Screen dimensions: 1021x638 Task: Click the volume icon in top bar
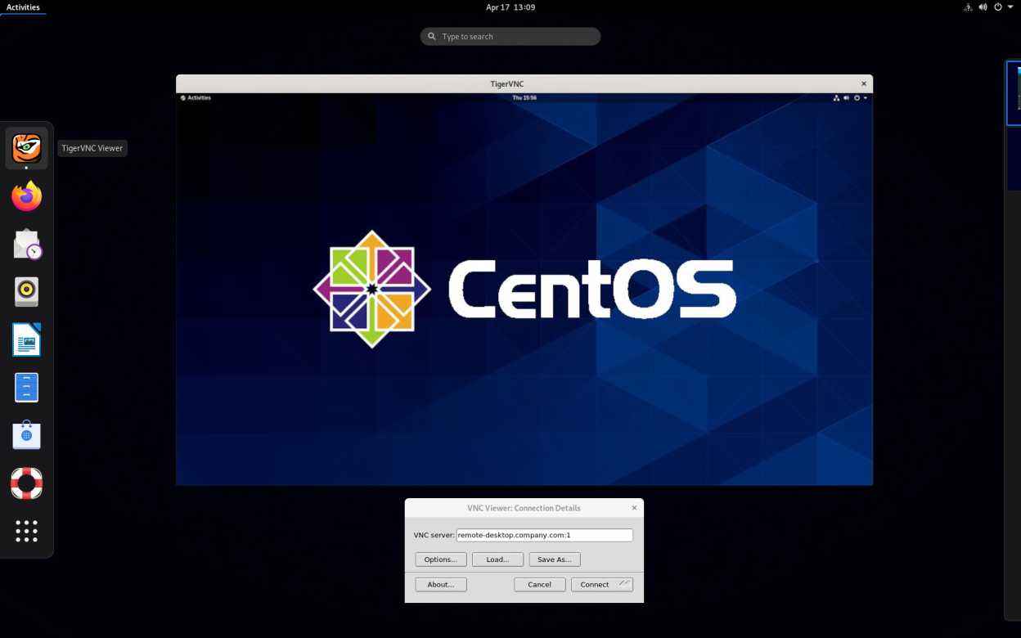[983, 7]
